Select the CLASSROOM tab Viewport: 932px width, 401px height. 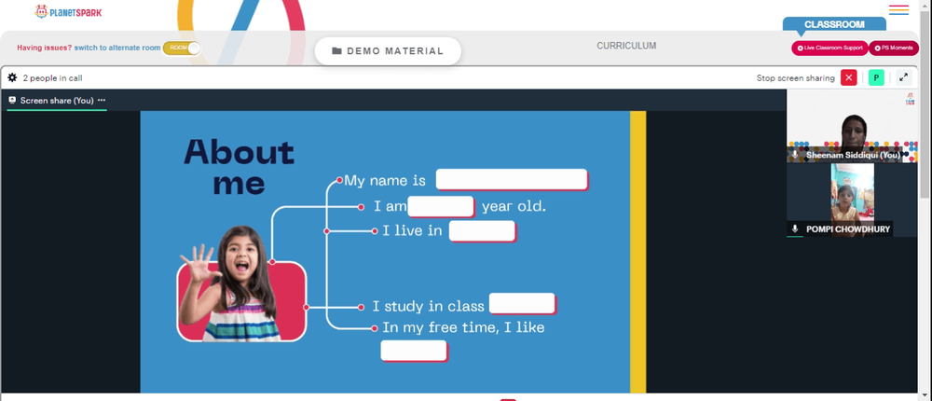834,24
